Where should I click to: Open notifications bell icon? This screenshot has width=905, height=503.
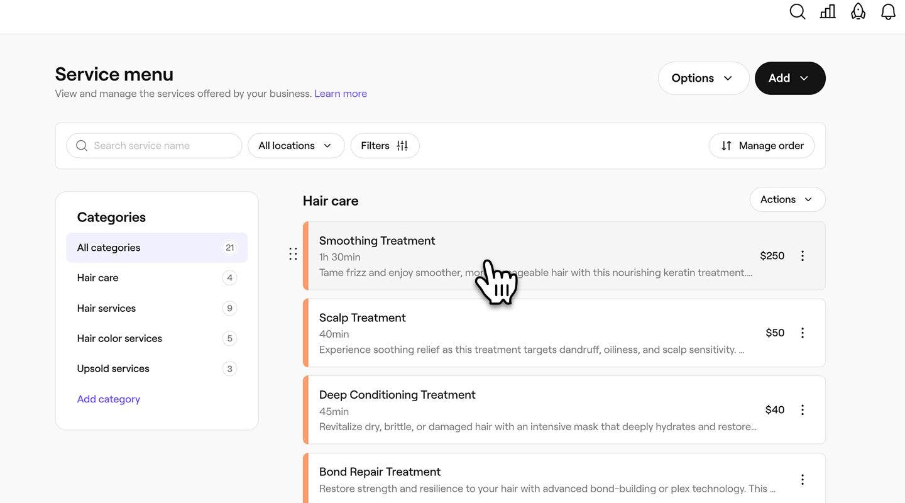(x=888, y=12)
